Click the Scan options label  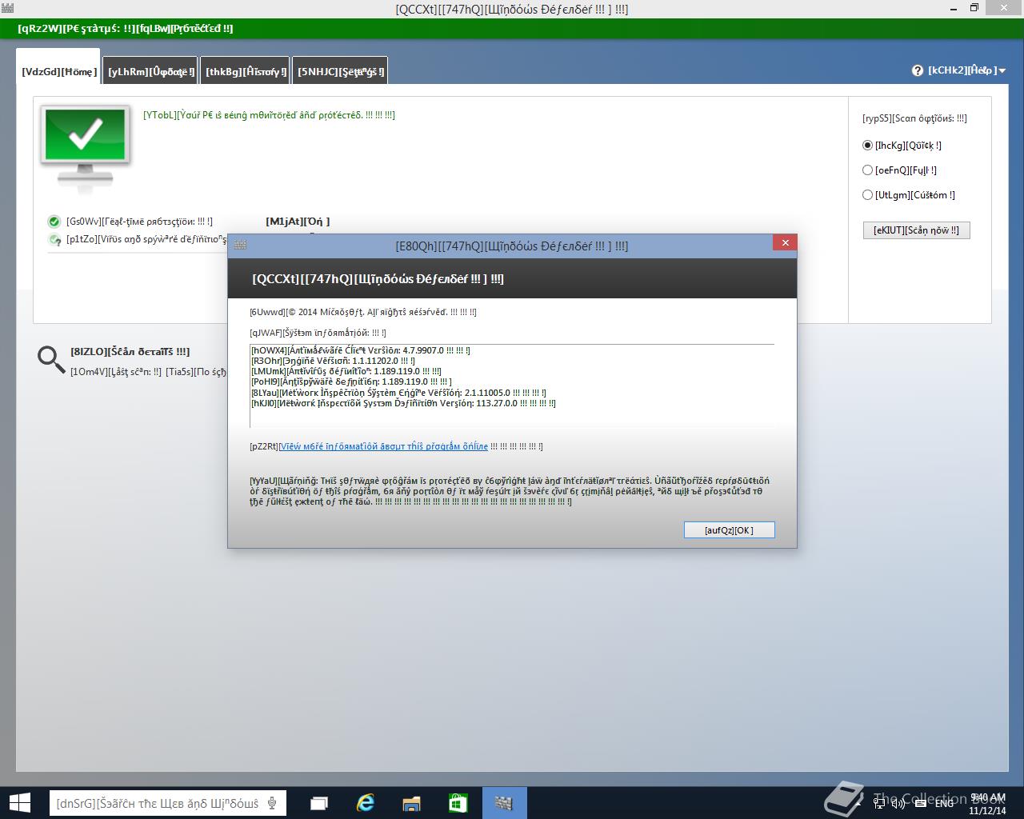(x=914, y=118)
